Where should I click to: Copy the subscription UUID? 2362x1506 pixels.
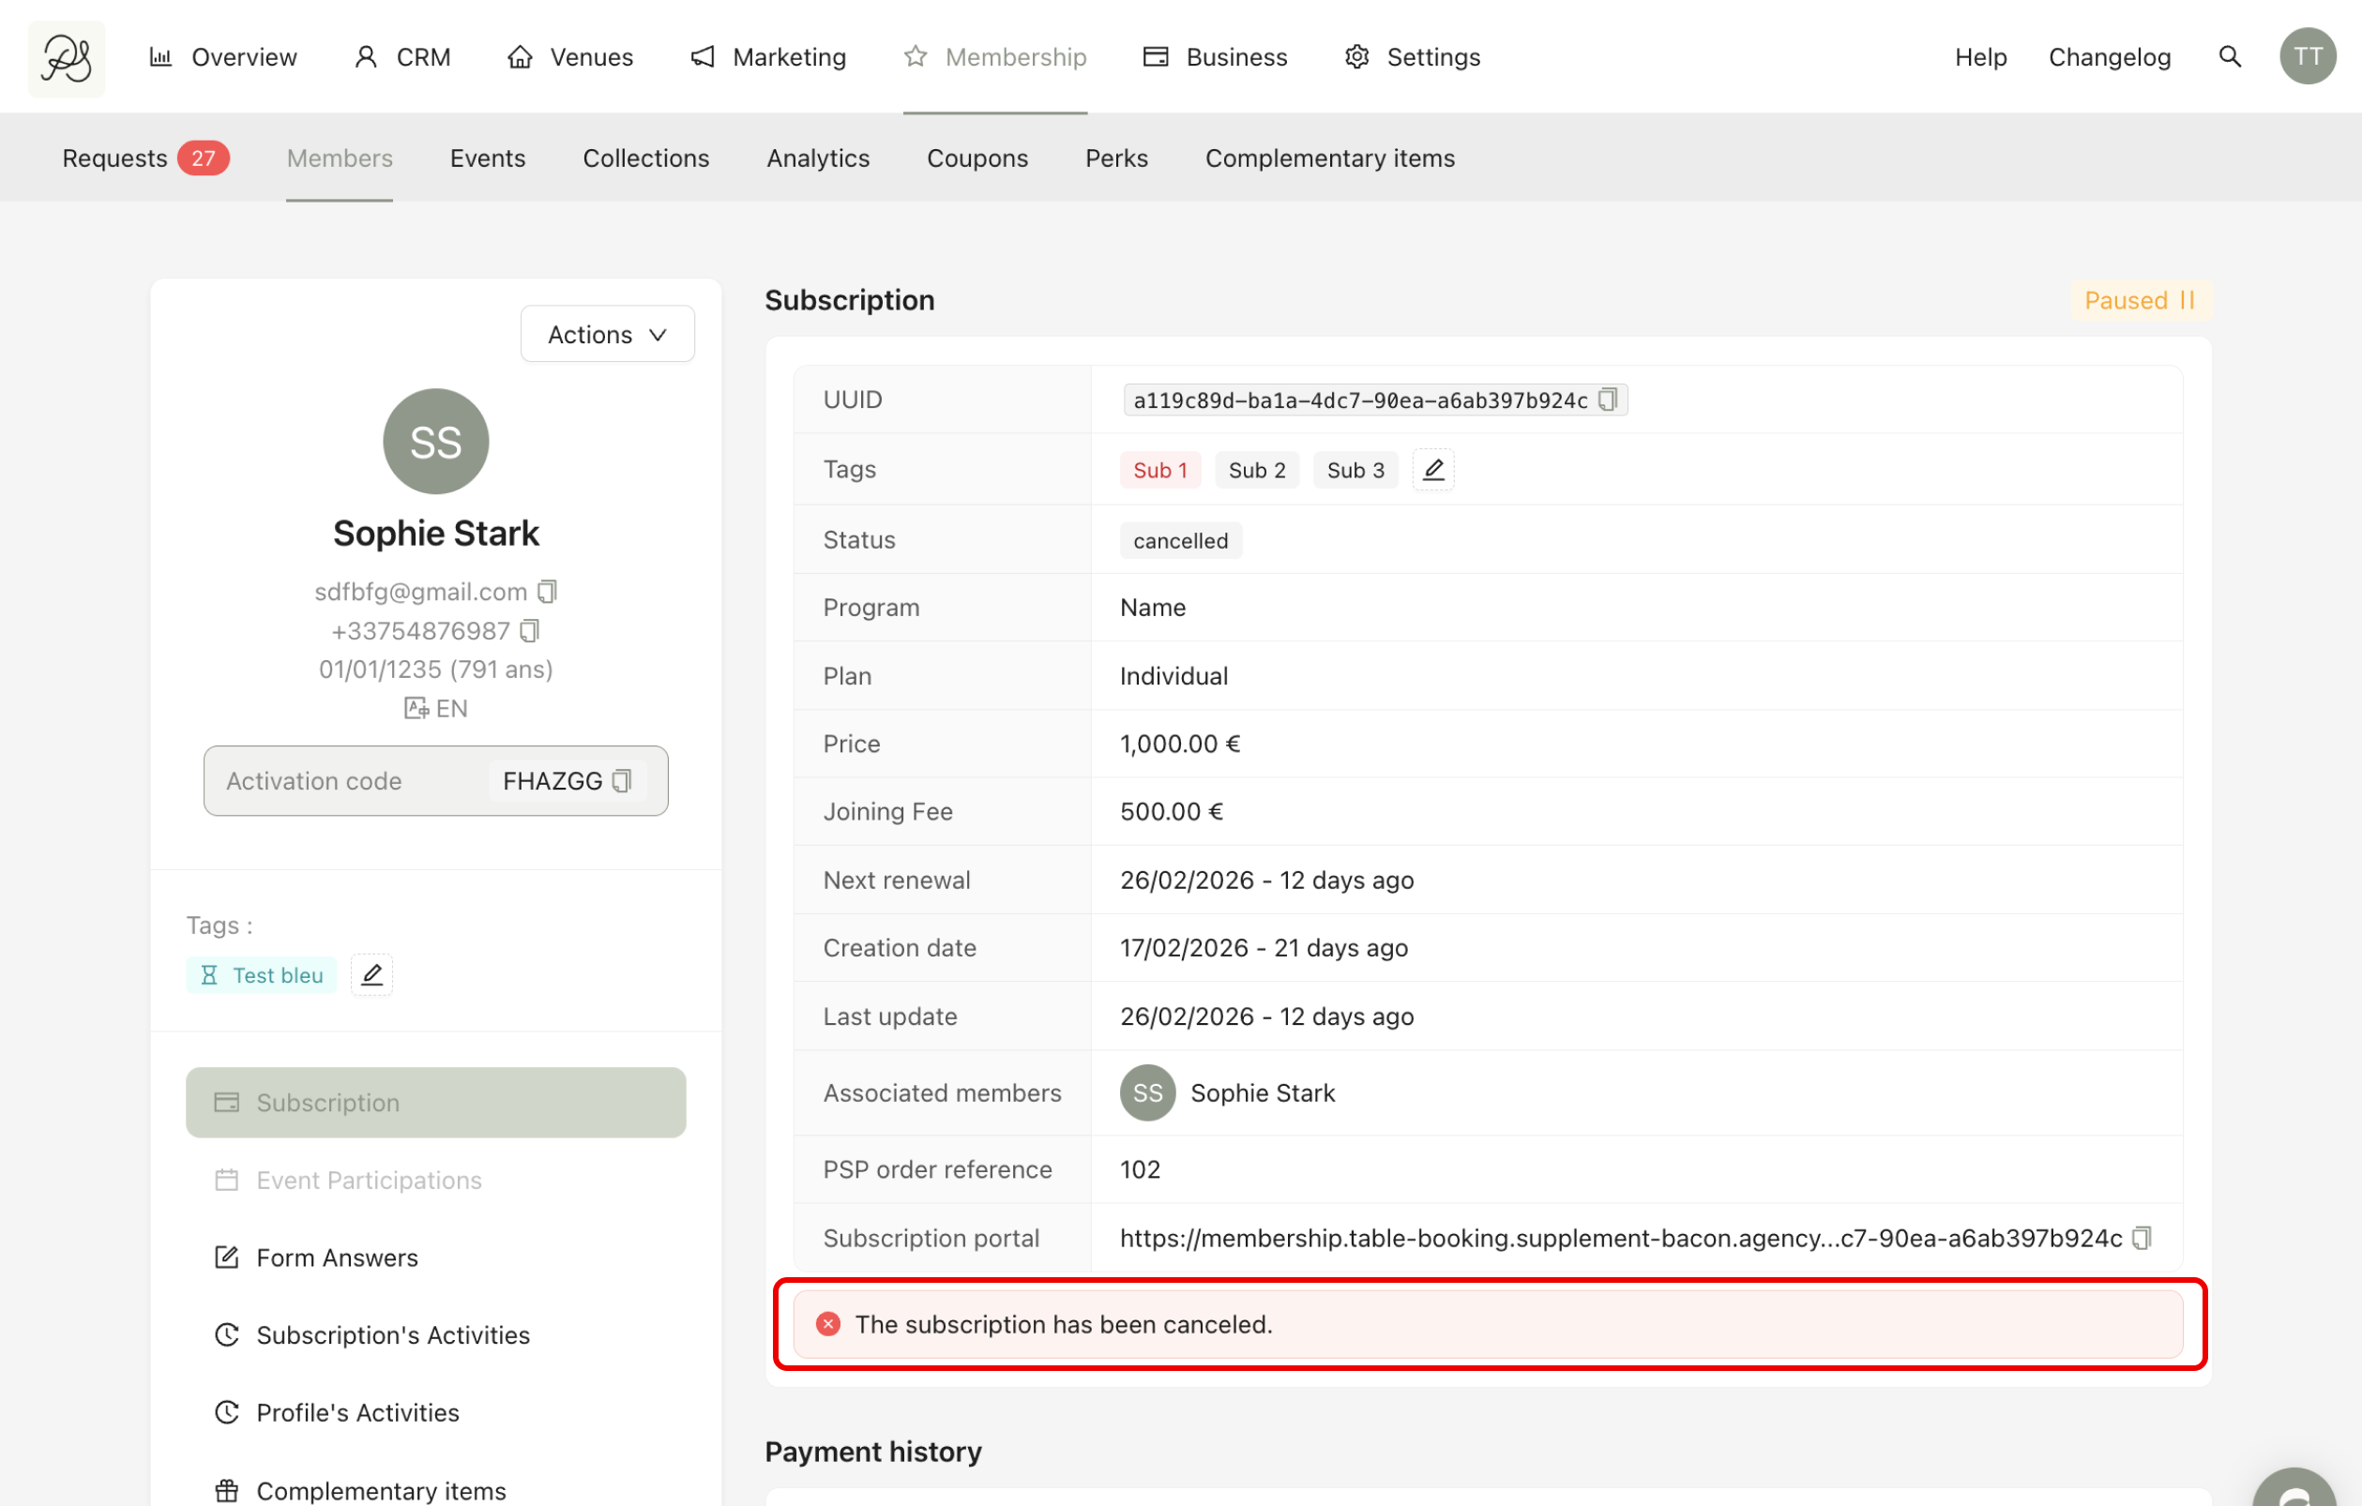[x=1607, y=400]
